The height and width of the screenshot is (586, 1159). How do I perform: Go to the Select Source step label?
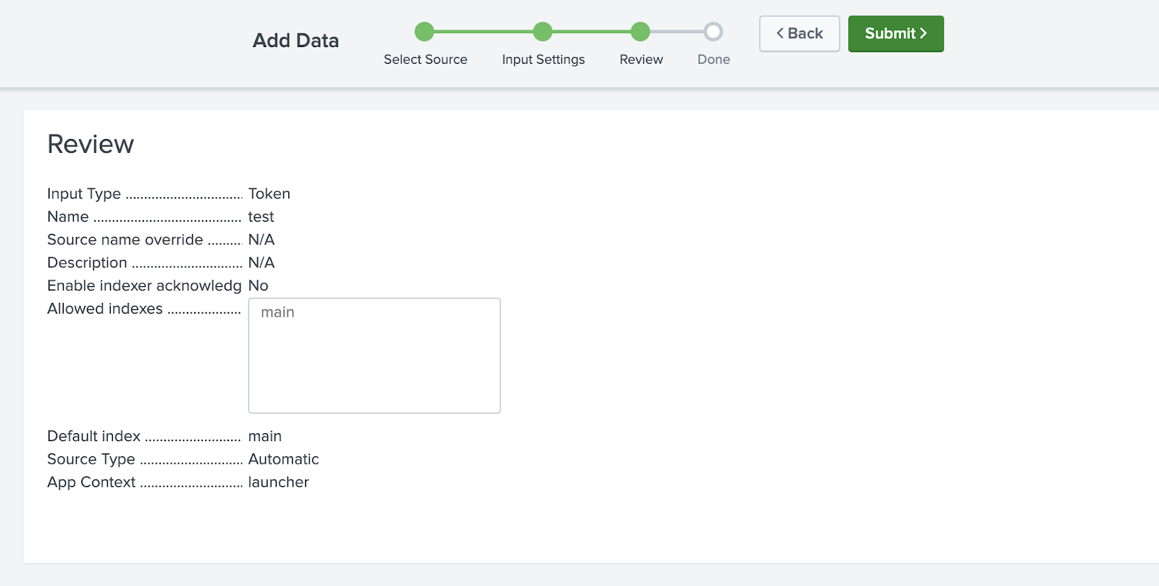425,59
